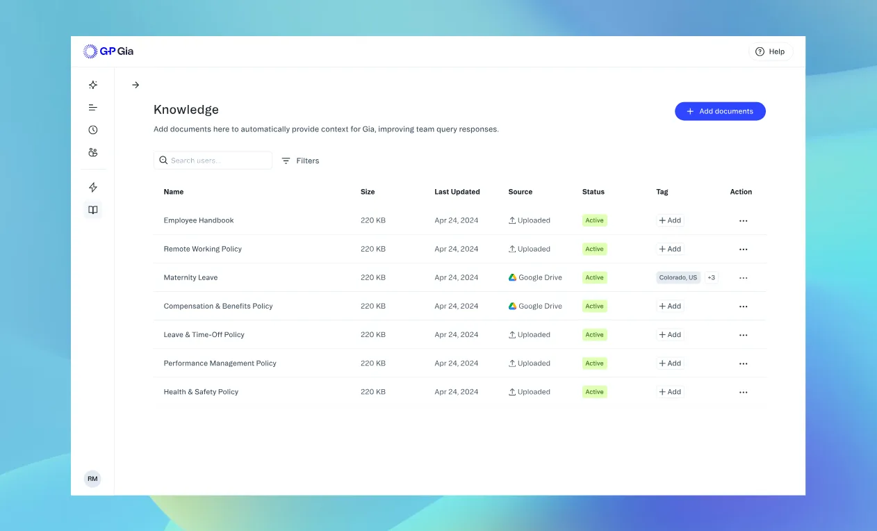Open actions menu for Performance Management Policy
The image size is (877, 531).
pyautogui.click(x=743, y=363)
